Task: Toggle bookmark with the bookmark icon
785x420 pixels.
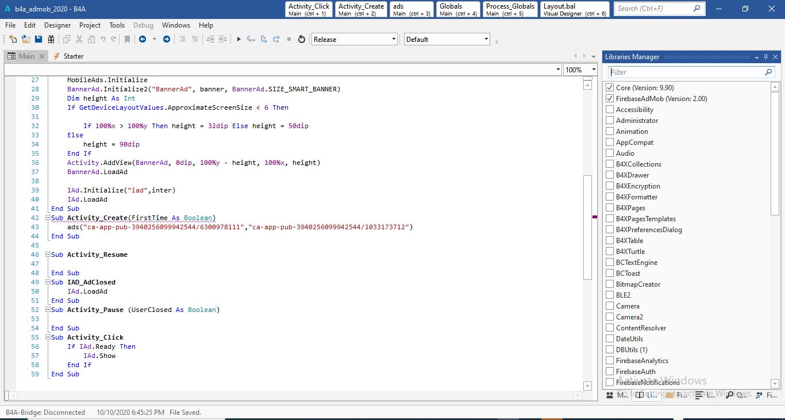Action: coord(127,39)
